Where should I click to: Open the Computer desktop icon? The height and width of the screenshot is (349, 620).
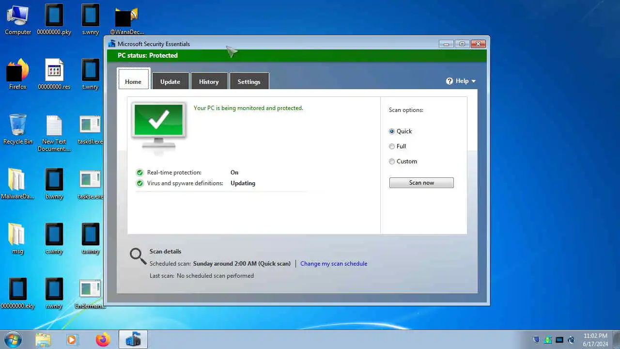(18, 20)
